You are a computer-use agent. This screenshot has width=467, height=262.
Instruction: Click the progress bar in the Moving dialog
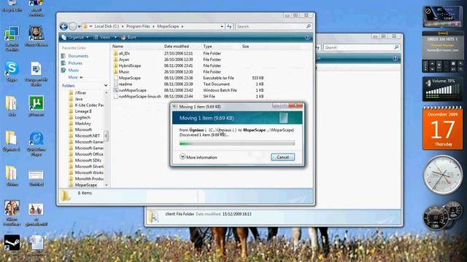(237, 143)
